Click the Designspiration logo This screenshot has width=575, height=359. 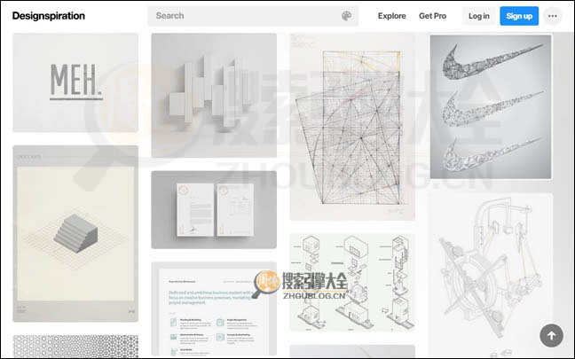[49, 16]
